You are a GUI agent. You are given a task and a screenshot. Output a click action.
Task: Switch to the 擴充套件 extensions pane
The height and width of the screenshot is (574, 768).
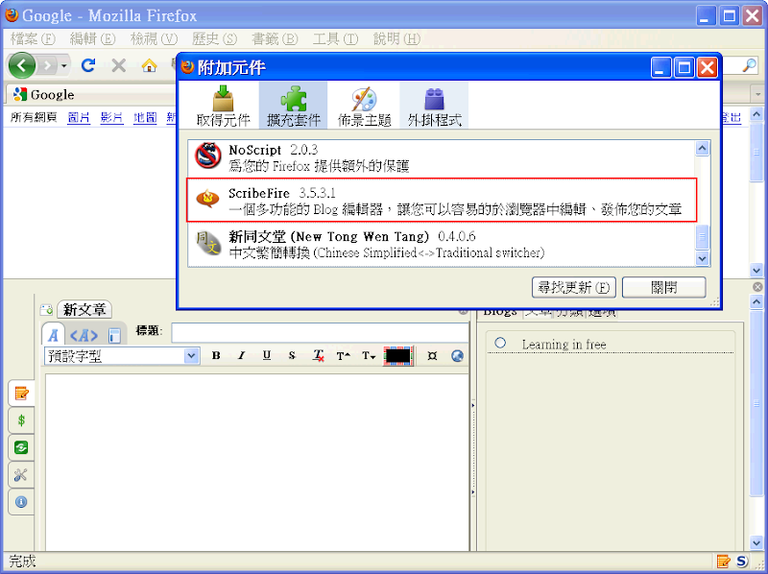(x=294, y=106)
